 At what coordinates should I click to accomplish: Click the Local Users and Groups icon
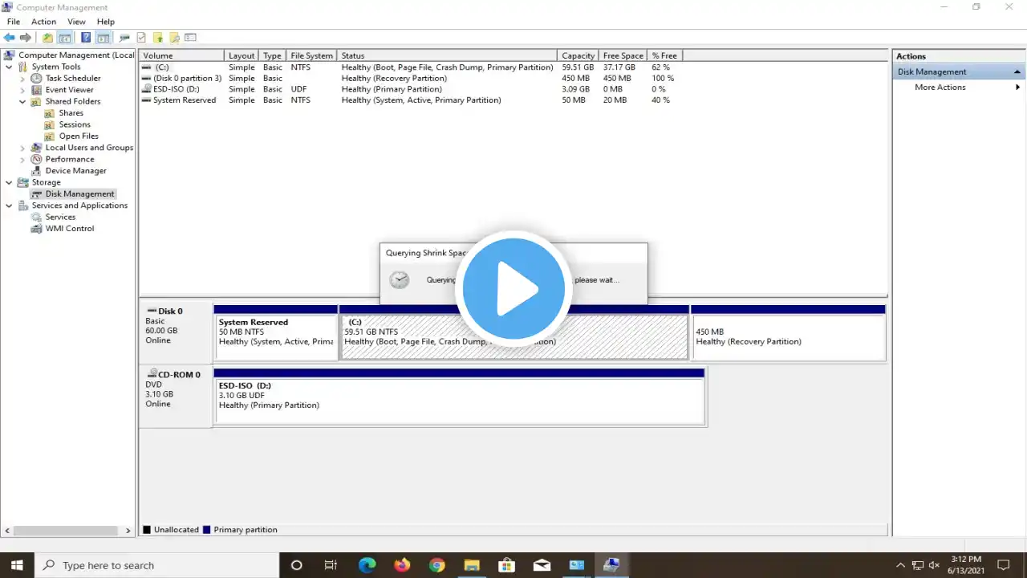click(36, 148)
